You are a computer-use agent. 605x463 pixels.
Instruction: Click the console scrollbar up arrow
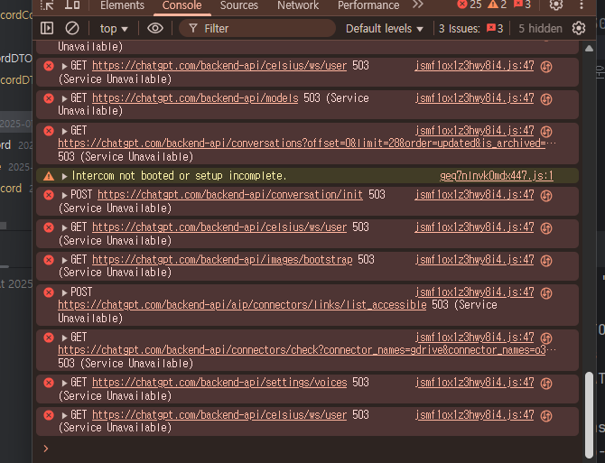click(589, 49)
